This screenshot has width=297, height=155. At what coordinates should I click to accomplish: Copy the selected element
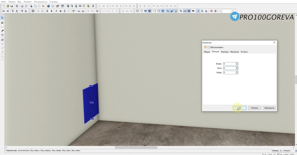(35, 6)
